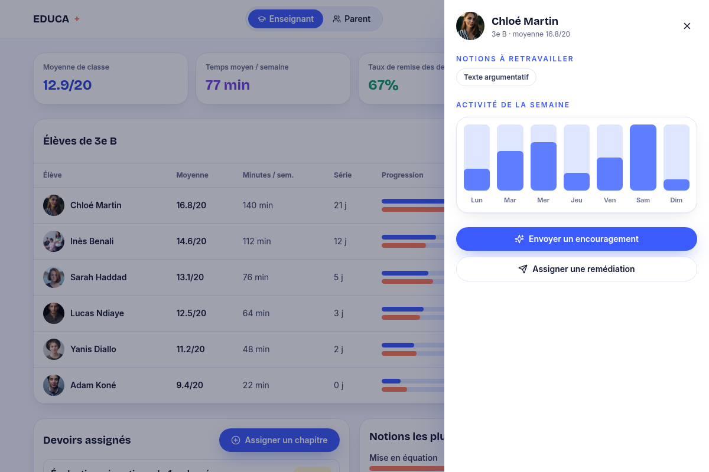Image resolution: width=709 pixels, height=472 pixels.
Task: Open Chloé Martin's panel profile photo
Action: [x=470, y=26]
